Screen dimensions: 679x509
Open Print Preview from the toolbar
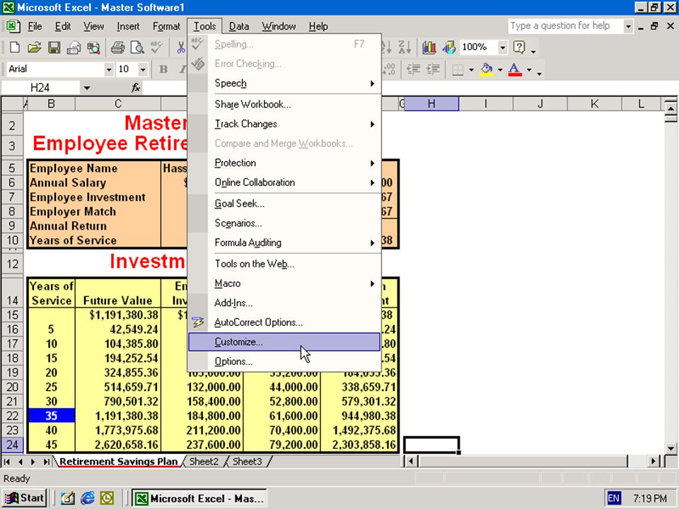[137, 47]
